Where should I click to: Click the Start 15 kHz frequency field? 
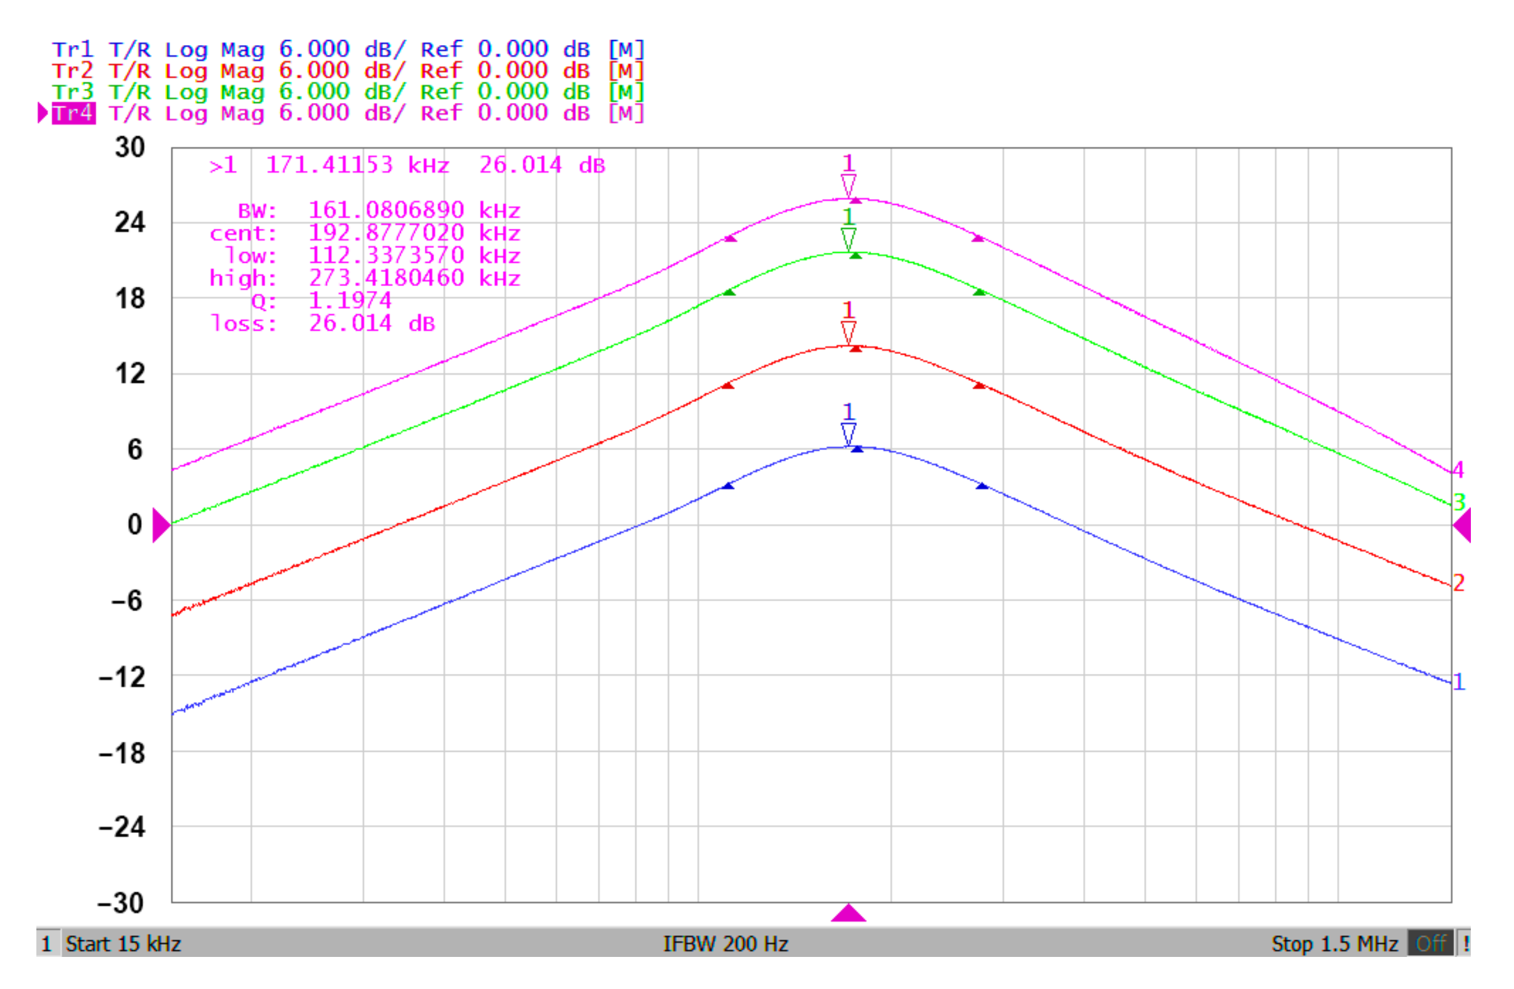coord(123,943)
